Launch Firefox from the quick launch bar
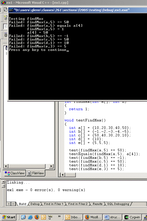 [x=37, y=217]
